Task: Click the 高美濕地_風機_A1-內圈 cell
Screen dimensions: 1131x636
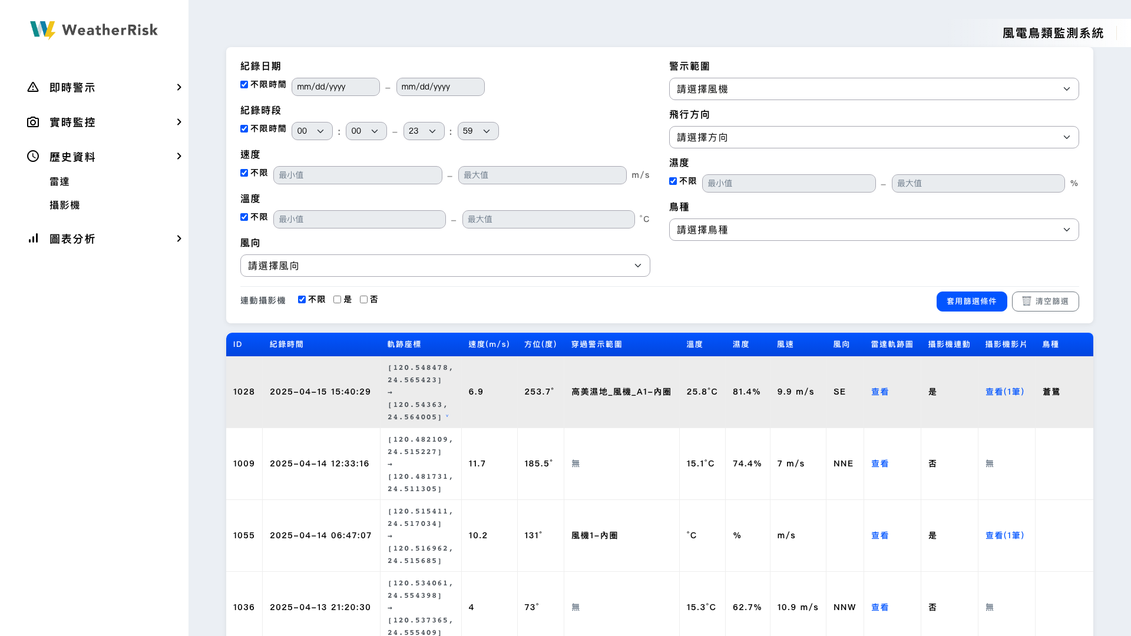Action: (x=621, y=392)
